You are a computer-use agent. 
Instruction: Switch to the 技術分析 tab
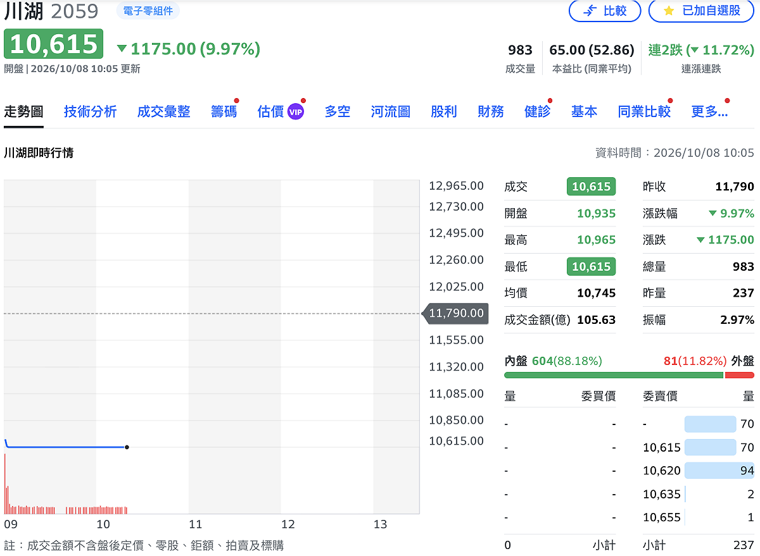click(x=91, y=112)
